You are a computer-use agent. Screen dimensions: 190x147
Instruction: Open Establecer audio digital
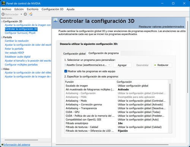coord(17,57)
